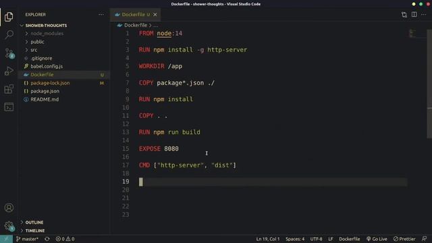Screen dimensions: 432x243
Task: Open the Manage gear icon
Action: pos(9,226)
